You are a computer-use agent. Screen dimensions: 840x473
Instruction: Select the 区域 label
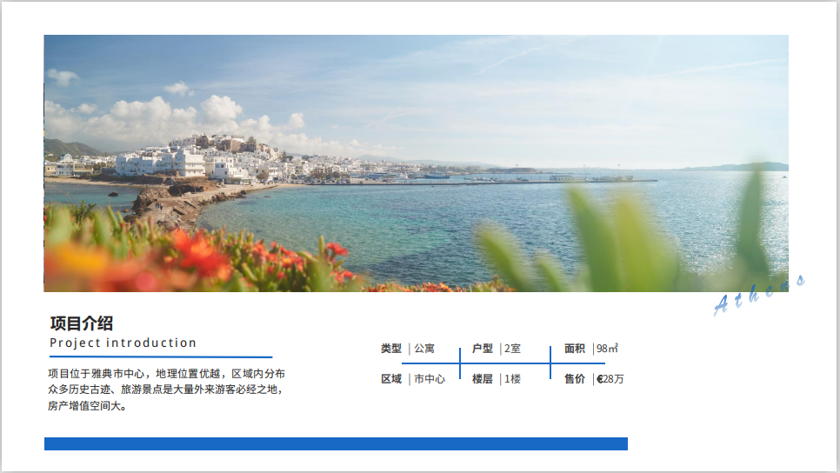[391, 379]
